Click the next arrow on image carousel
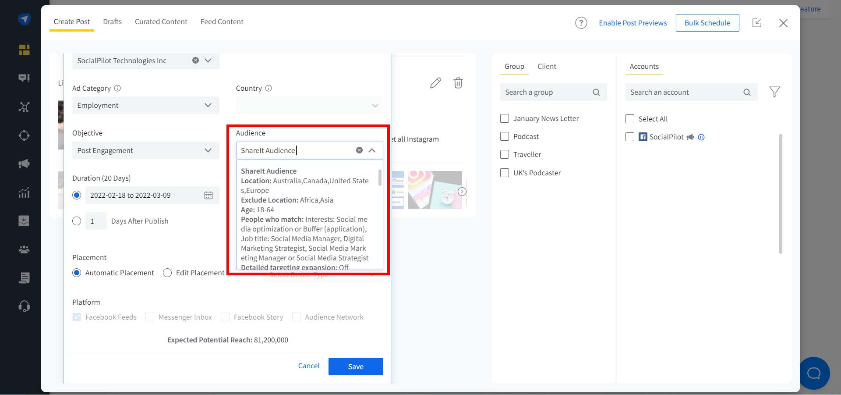 click(462, 192)
